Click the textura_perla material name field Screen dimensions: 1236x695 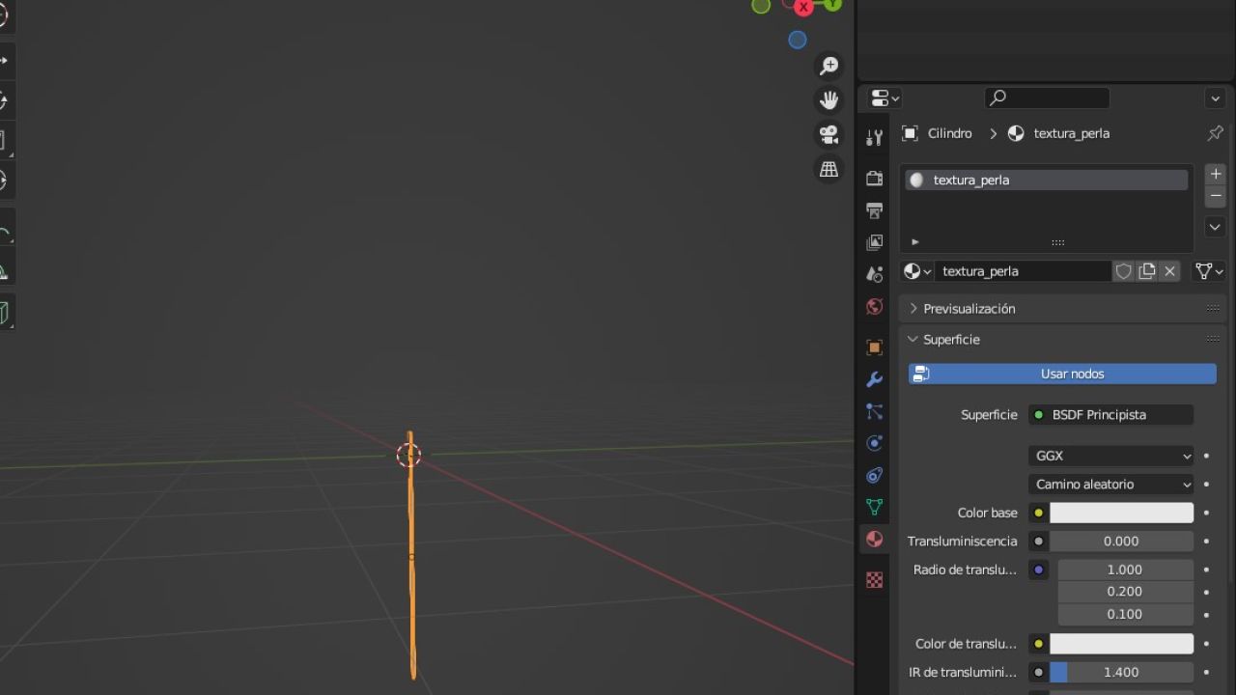[1023, 271]
